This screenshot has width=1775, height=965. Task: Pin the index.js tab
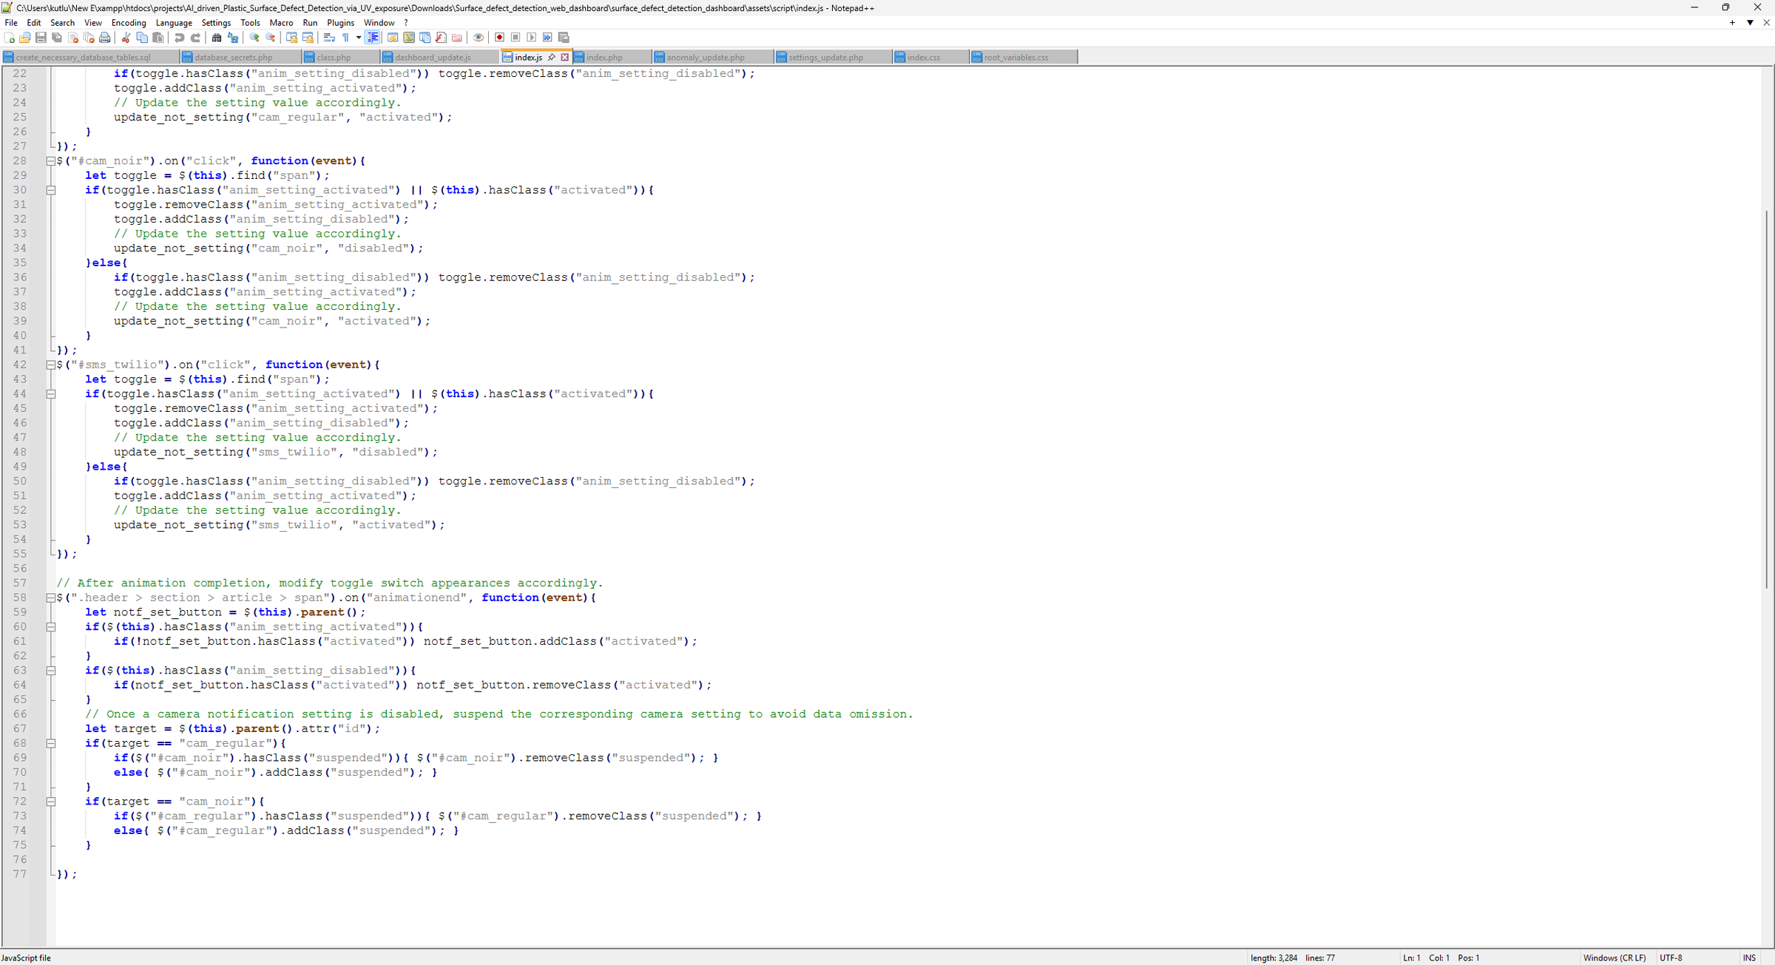(x=552, y=58)
